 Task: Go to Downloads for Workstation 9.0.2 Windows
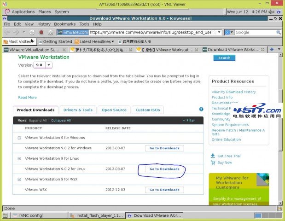point(164,148)
